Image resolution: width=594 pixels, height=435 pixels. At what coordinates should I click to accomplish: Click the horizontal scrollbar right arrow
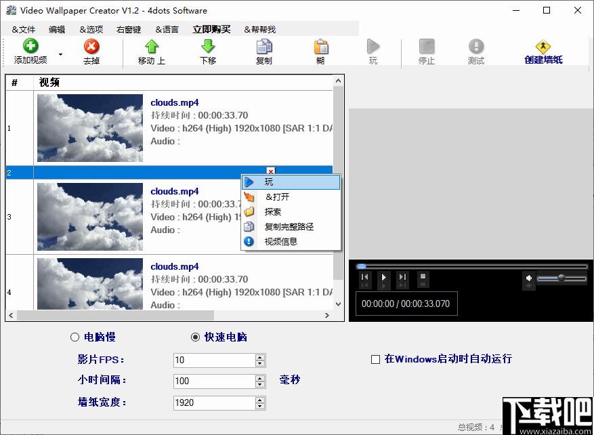coord(327,315)
